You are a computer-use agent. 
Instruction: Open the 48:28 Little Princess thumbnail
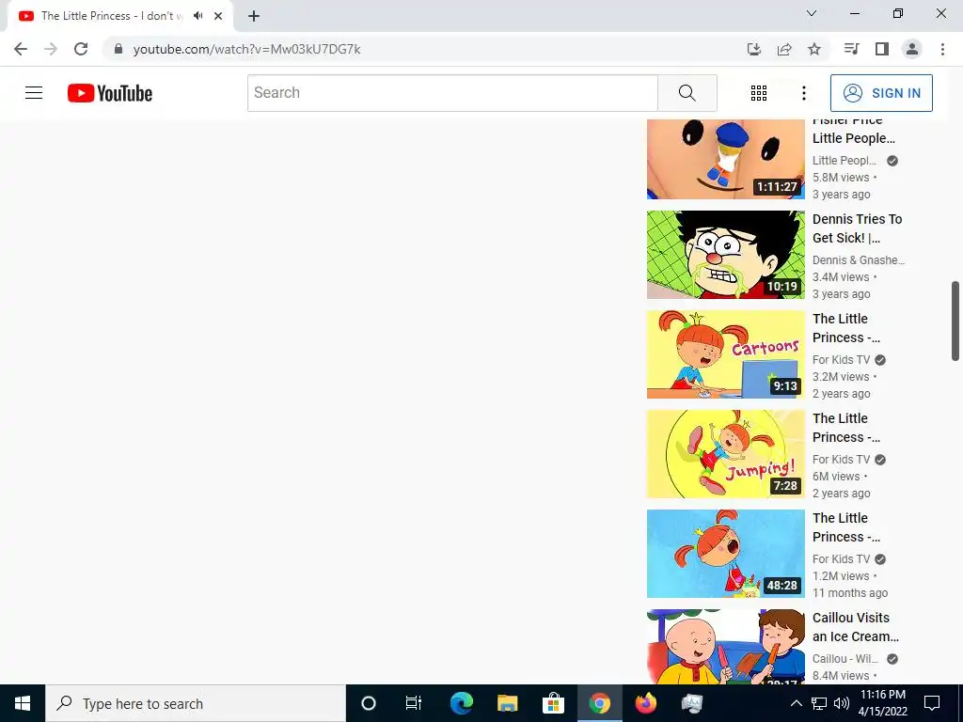(725, 554)
